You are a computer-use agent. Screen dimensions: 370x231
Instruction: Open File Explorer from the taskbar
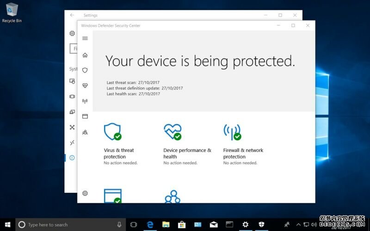[166, 225]
